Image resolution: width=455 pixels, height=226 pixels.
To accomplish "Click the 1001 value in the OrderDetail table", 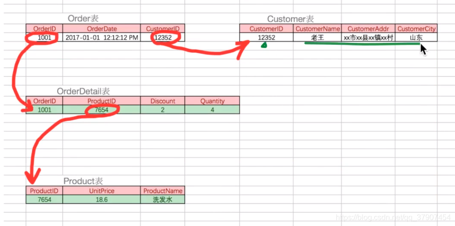I will [44, 110].
